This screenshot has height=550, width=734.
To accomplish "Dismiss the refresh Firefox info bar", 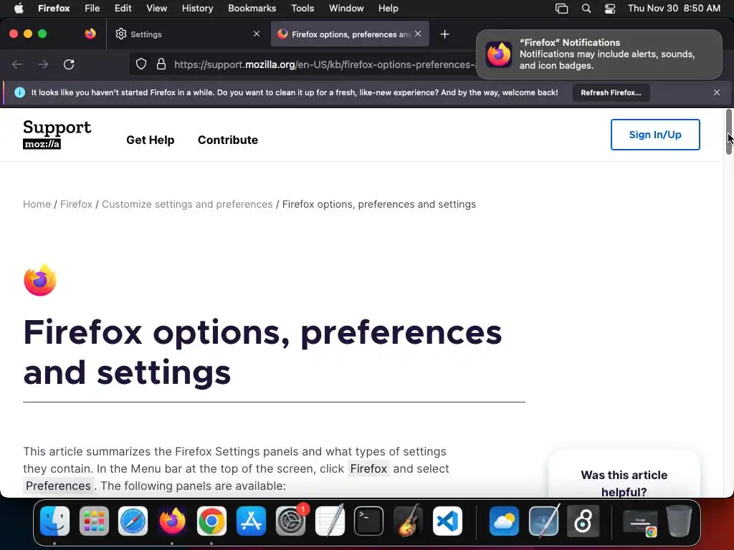I will pyautogui.click(x=717, y=92).
